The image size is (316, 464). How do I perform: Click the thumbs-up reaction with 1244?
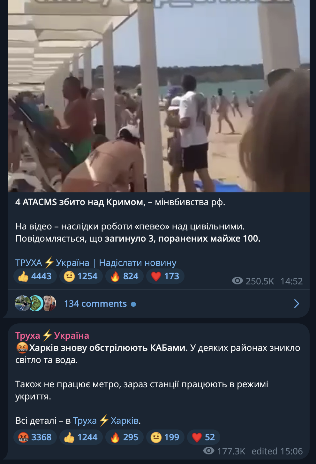pyautogui.click(x=81, y=437)
